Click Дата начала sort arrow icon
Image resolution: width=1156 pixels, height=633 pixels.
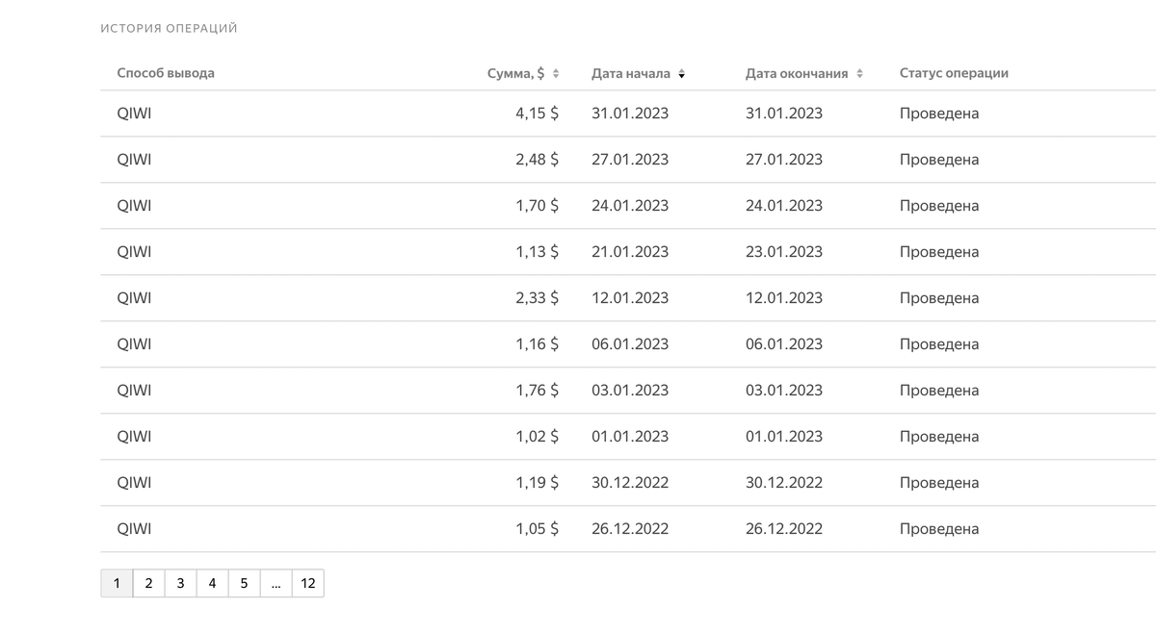[681, 73]
